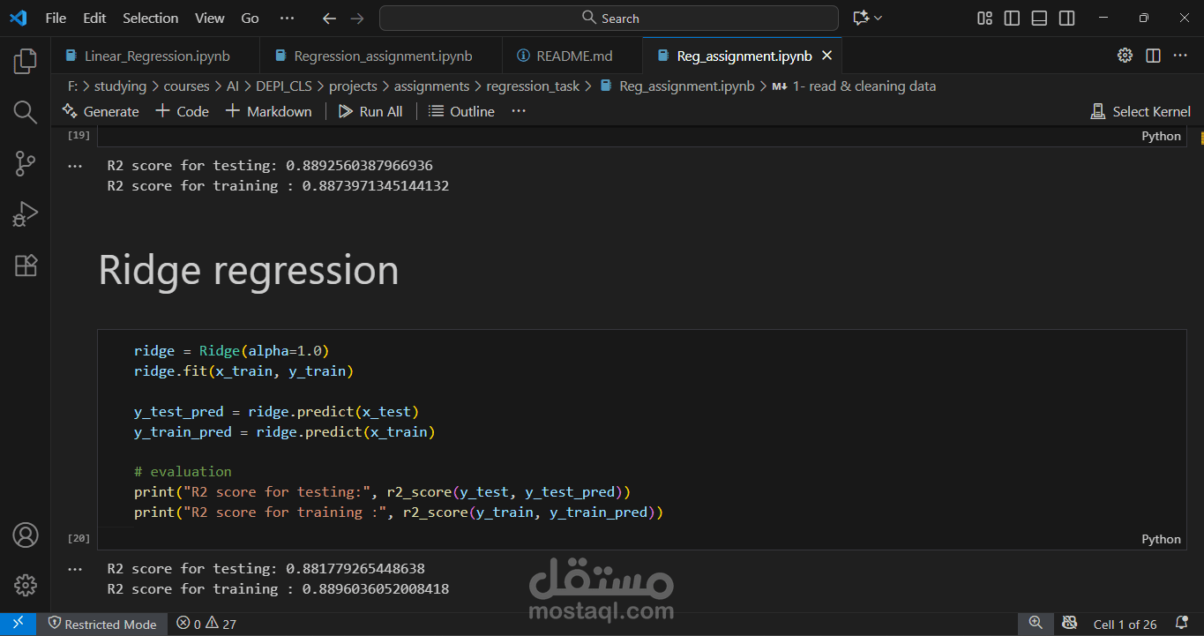Open the Search view in activity bar

coord(26,112)
